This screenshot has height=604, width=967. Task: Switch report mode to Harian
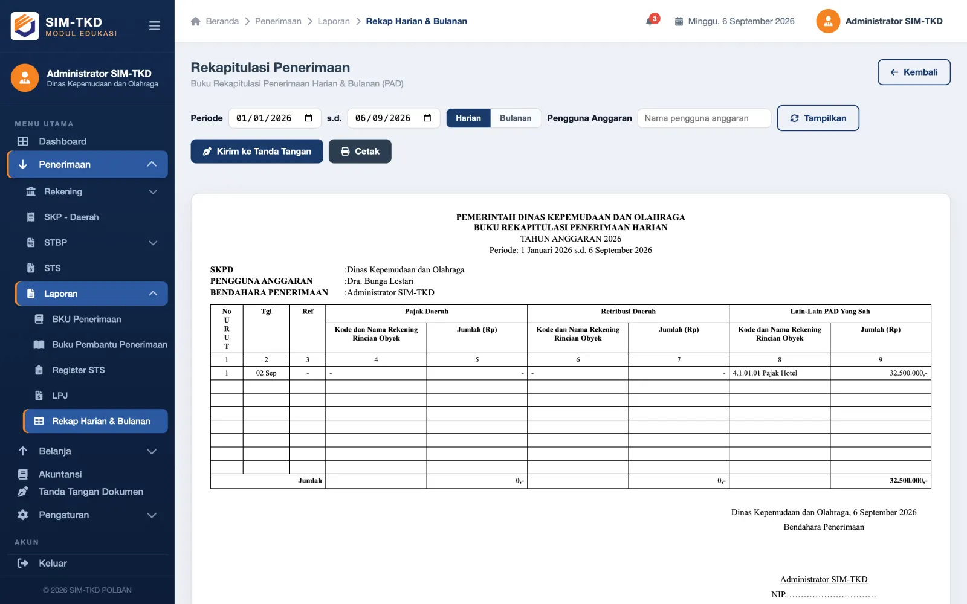tap(468, 118)
